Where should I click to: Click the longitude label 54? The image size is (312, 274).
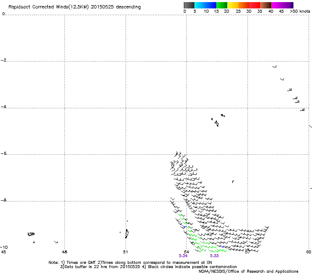(x=186, y=252)
